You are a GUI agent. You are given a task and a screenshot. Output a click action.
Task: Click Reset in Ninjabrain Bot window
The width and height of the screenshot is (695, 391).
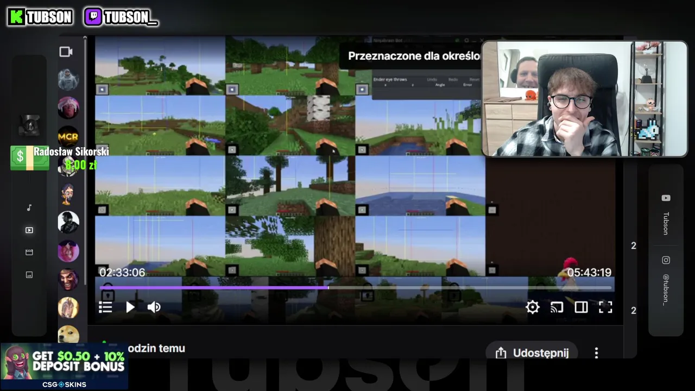475,79
